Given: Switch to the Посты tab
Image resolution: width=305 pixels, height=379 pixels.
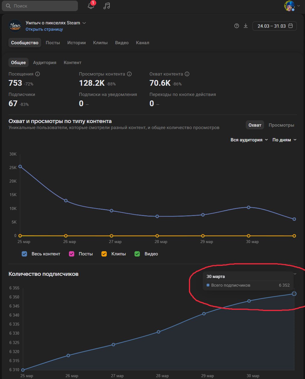Looking at the screenshot, I should pos(53,43).
